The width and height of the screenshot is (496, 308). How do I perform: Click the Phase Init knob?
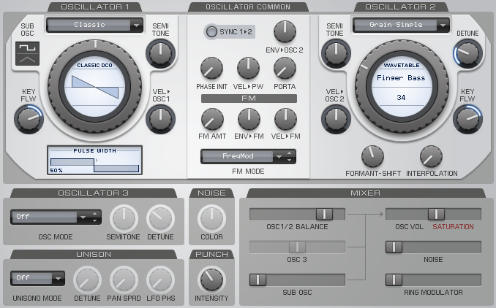[x=211, y=69]
